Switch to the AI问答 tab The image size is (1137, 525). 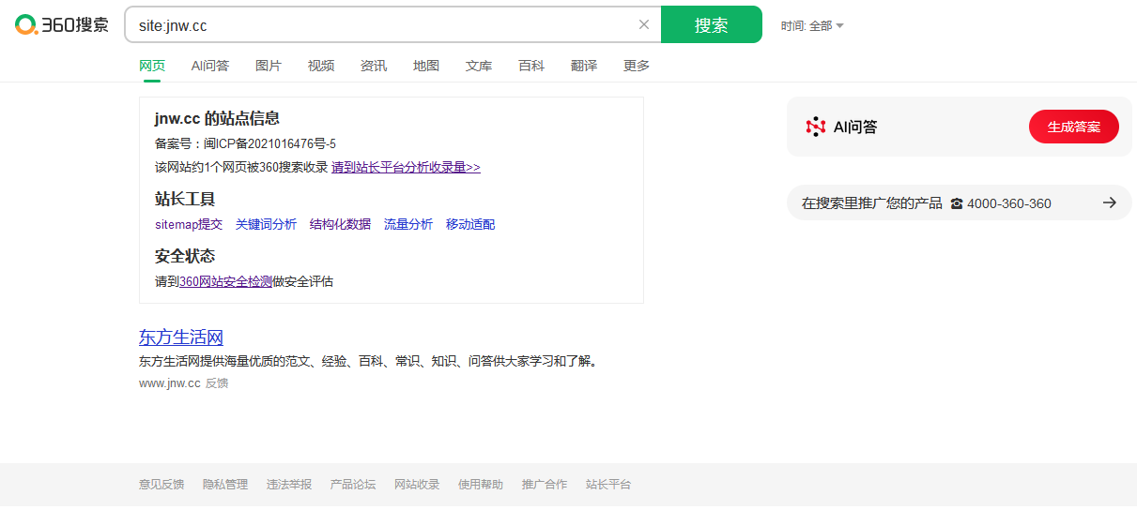pos(210,66)
